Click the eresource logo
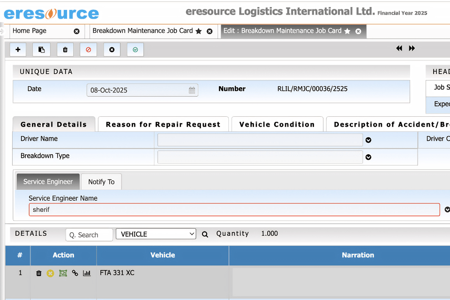The width and height of the screenshot is (450, 300). [x=52, y=14]
